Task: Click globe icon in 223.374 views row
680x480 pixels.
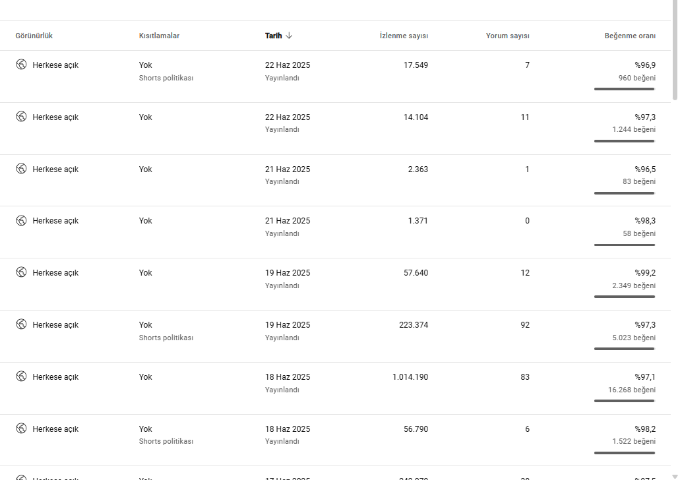Action: (x=21, y=324)
